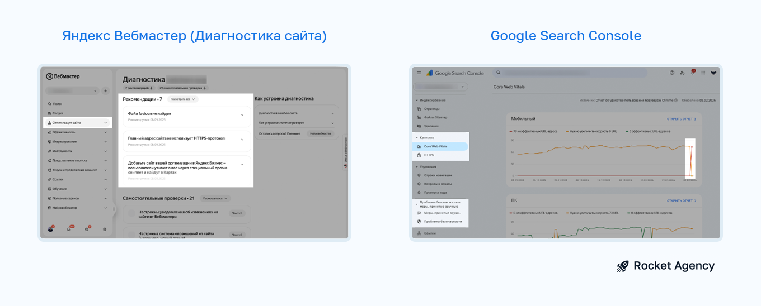The image size is (761, 306).
Task: Open the site selector dropdown in Вебмастер
Action: pyautogui.click(x=72, y=90)
